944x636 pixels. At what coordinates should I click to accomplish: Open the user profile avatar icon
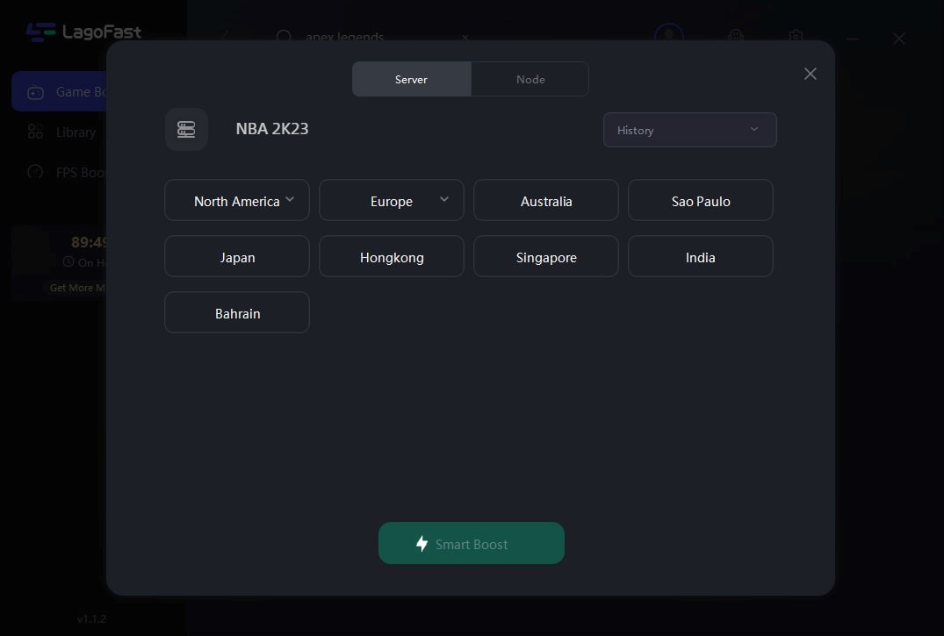tap(668, 37)
